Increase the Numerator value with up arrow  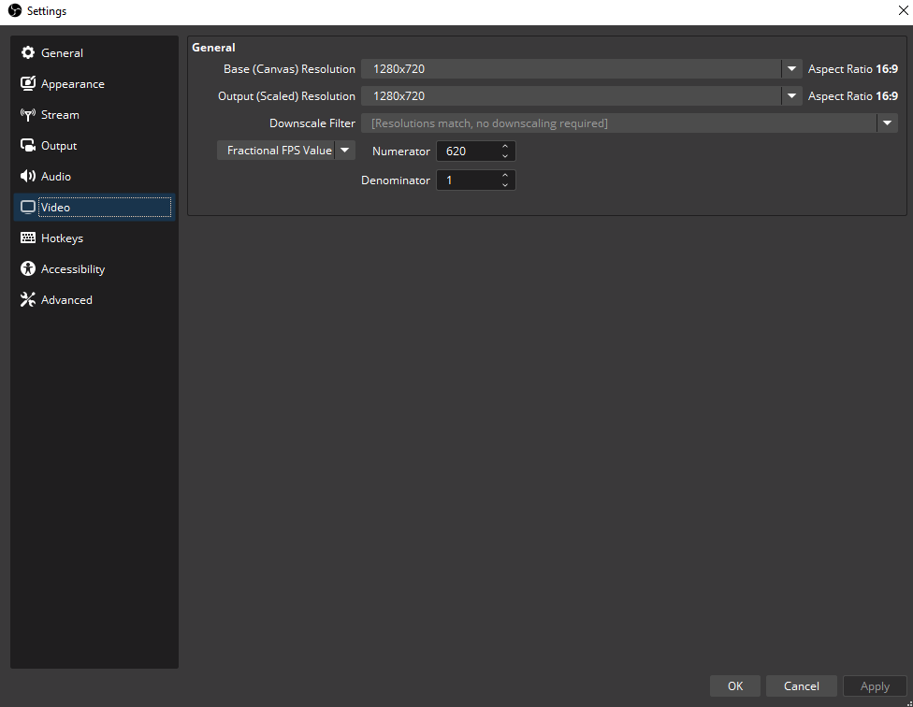coord(505,147)
